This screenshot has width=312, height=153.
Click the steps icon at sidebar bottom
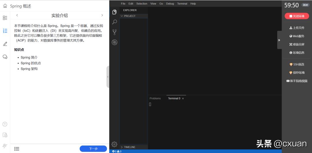pos(5,146)
